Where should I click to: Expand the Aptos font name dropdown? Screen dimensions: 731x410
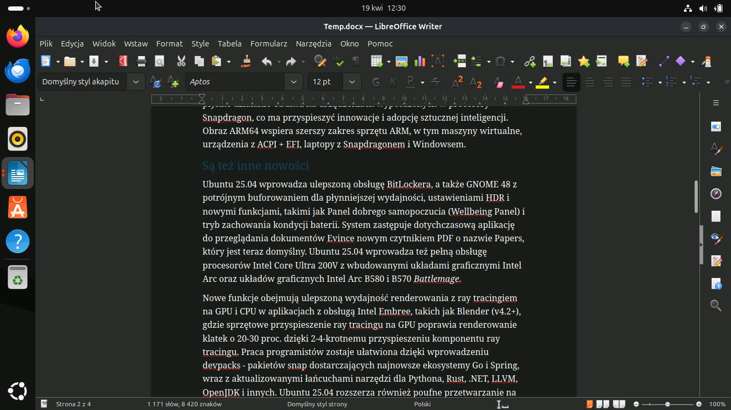(x=293, y=82)
